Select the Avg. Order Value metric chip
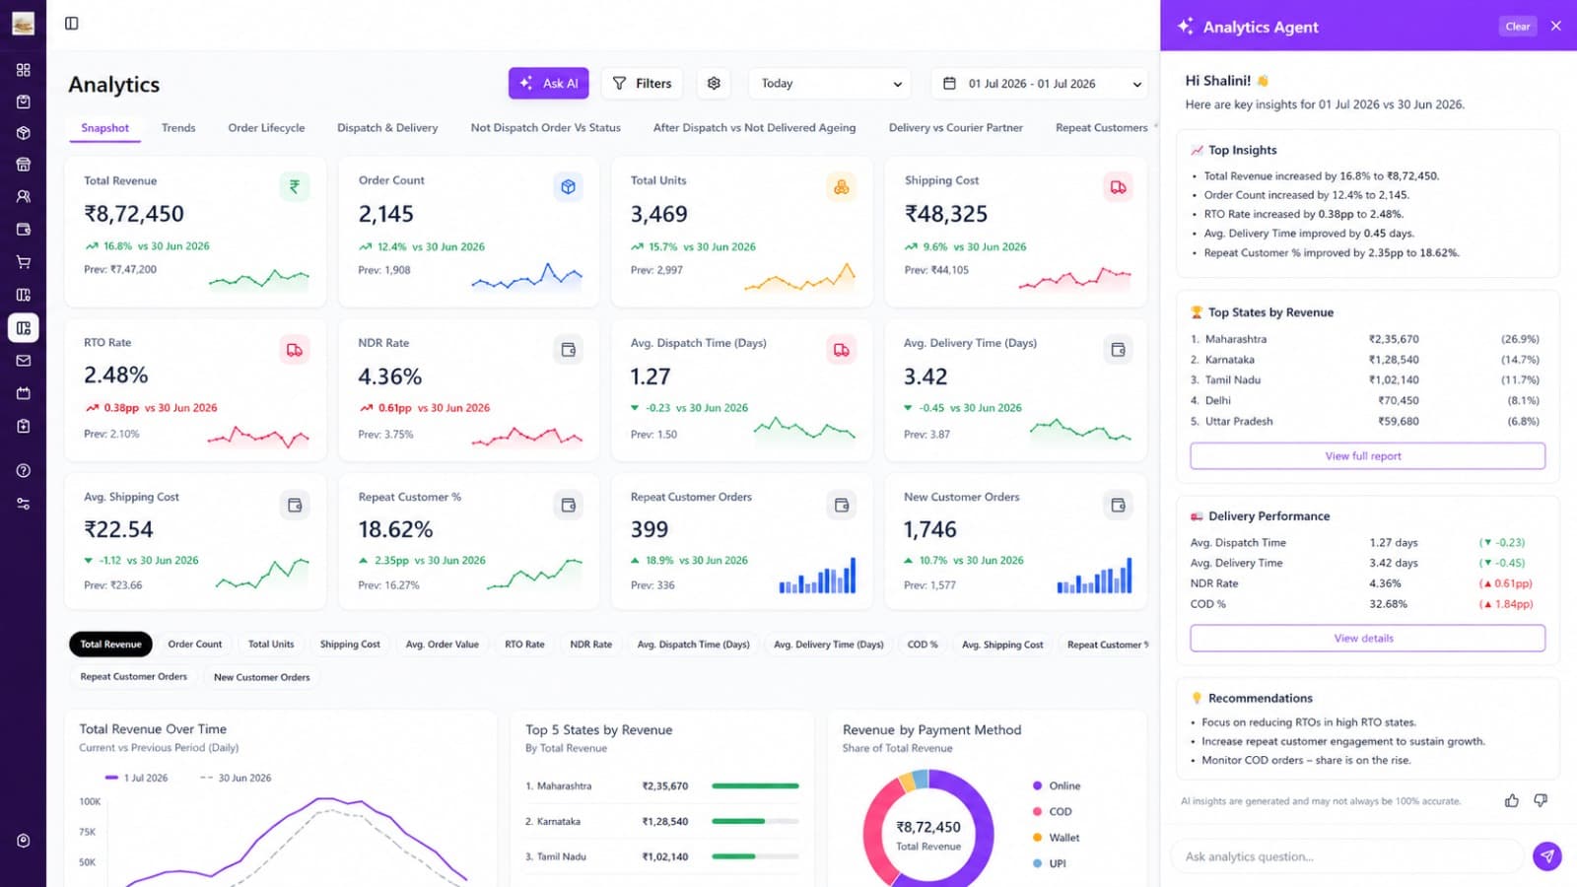 pyautogui.click(x=443, y=645)
